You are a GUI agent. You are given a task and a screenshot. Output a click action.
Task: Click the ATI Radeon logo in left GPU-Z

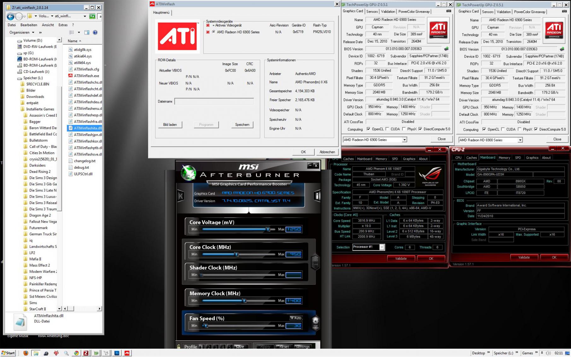pos(438,30)
